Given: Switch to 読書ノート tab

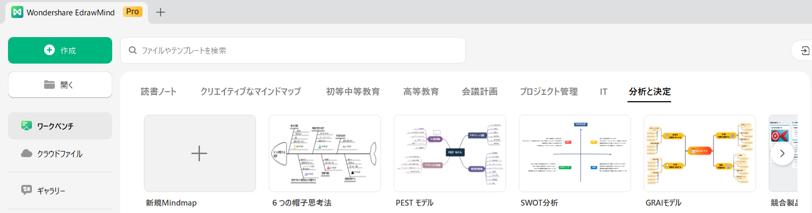Looking at the screenshot, I should [158, 91].
